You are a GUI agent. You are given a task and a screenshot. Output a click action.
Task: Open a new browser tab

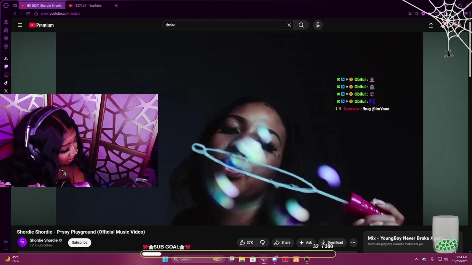tap(116, 6)
